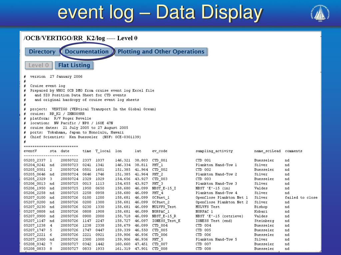
Task: Click event ID 05205_0646
Action: pyautogui.click(x=35, y=174)
